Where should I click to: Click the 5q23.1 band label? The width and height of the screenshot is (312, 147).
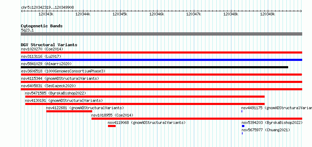27,30
